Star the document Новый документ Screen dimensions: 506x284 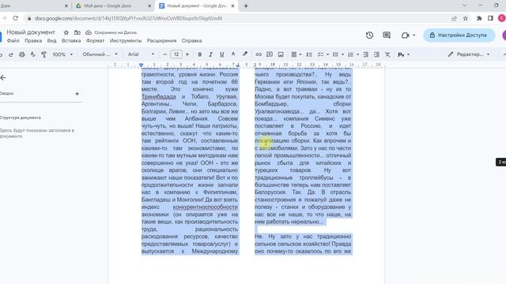click(66, 32)
